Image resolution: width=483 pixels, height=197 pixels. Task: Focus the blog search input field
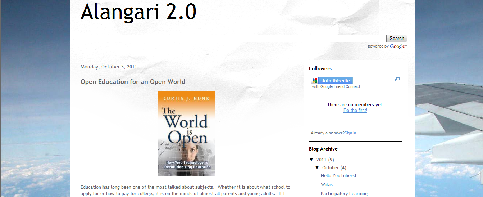tap(230, 39)
